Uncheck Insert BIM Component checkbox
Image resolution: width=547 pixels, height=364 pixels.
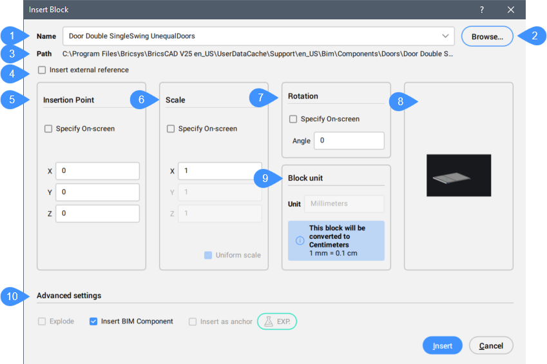click(x=94, y=321)
